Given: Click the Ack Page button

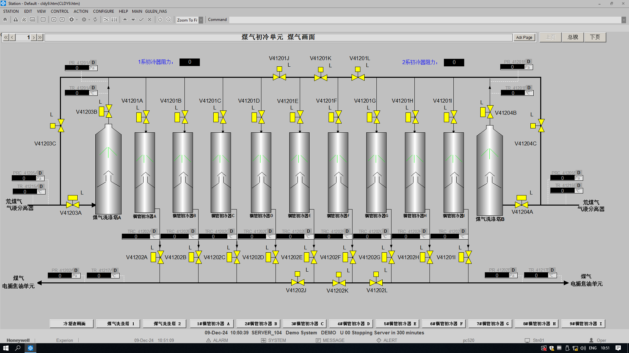Looking at the screenshot, I should tap(524, 37).
